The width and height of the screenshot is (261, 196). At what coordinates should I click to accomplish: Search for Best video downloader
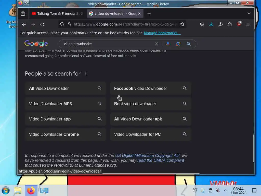pos(150,104)
